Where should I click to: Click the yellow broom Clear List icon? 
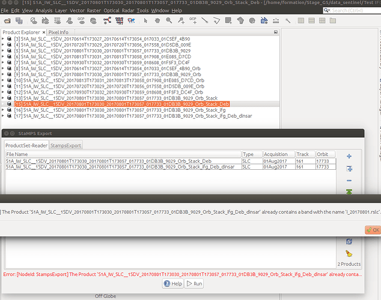pyautogui.click(x=349, y=254)
